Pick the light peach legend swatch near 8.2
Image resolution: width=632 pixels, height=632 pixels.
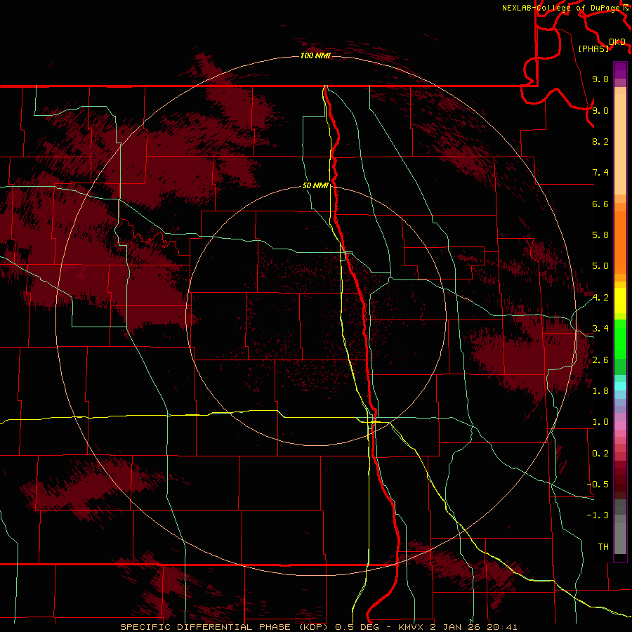point(620,143)
